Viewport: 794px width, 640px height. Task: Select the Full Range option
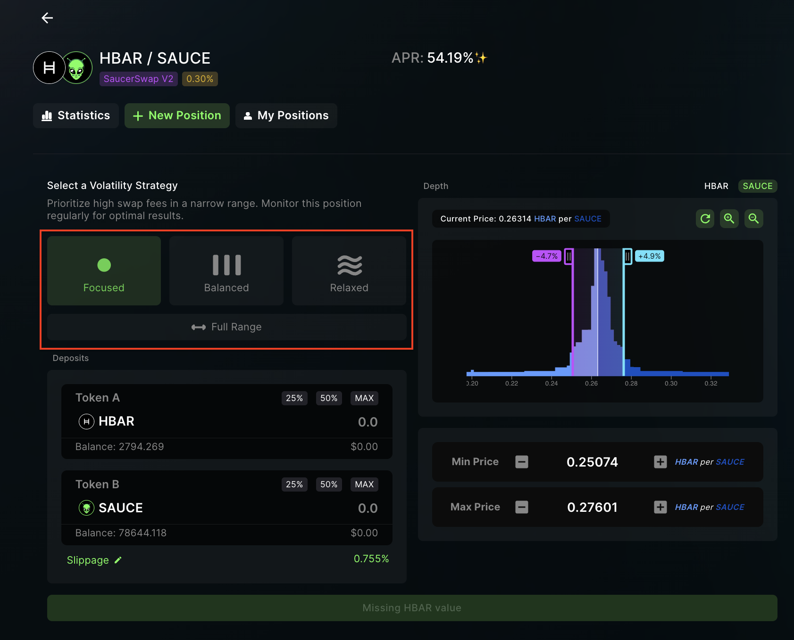click(x=226, y=327)
